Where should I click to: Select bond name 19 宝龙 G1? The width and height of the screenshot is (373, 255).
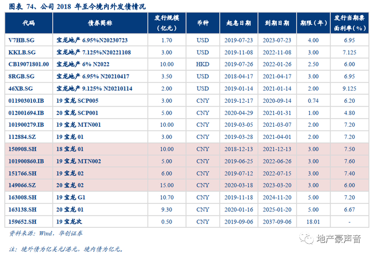tap(71, 198)
